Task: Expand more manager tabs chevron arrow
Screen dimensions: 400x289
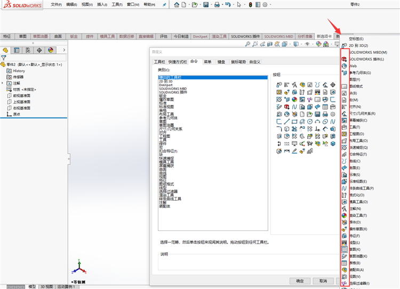Action: tap(64, 50)
